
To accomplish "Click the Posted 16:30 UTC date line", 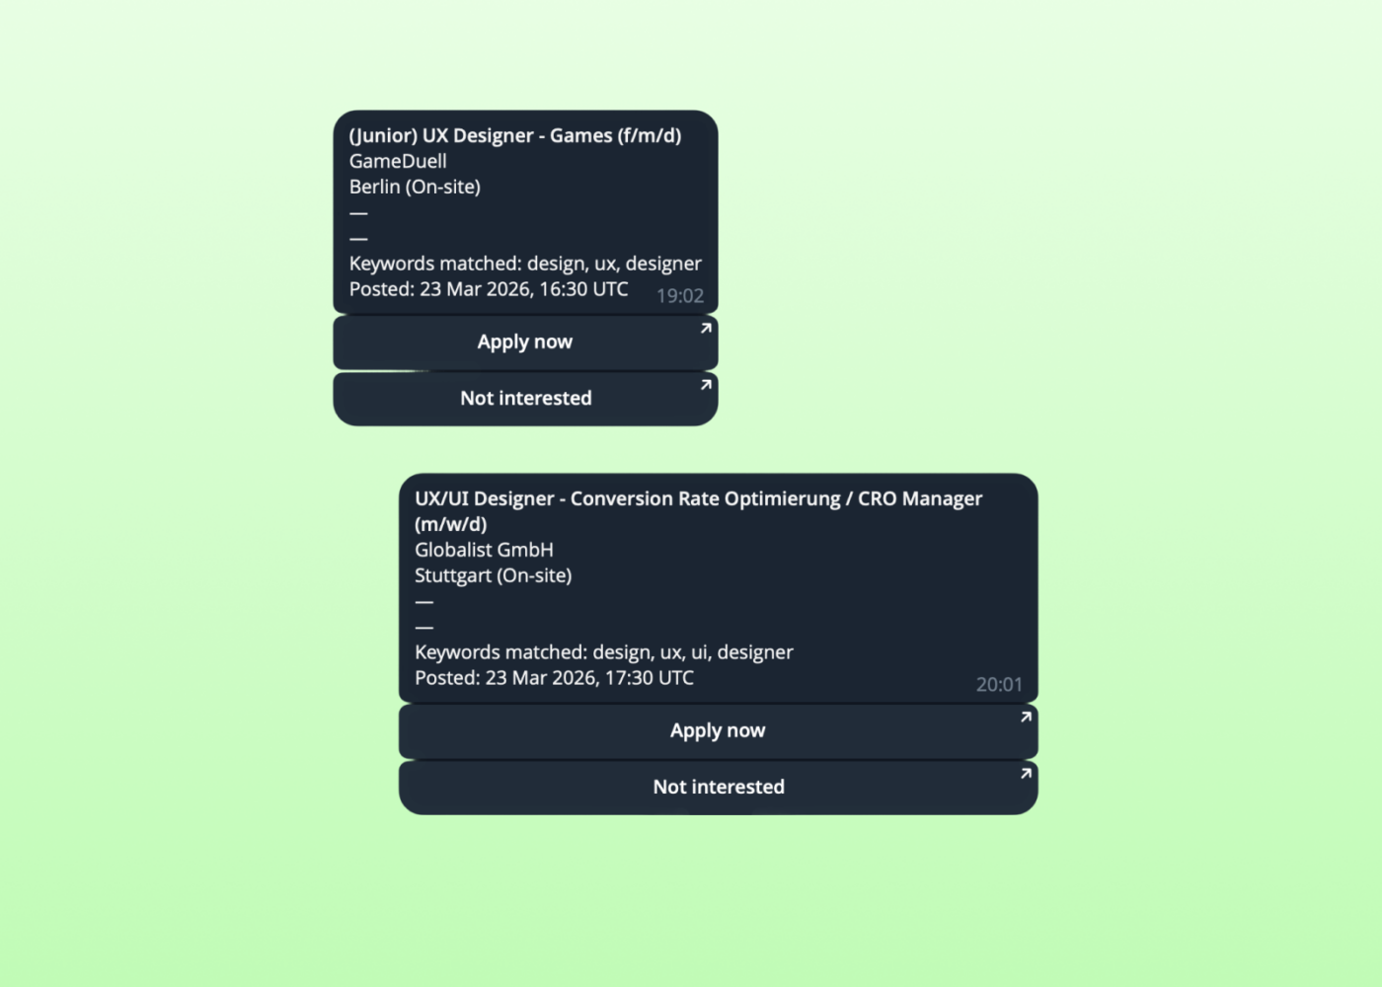I will [489, 290].
